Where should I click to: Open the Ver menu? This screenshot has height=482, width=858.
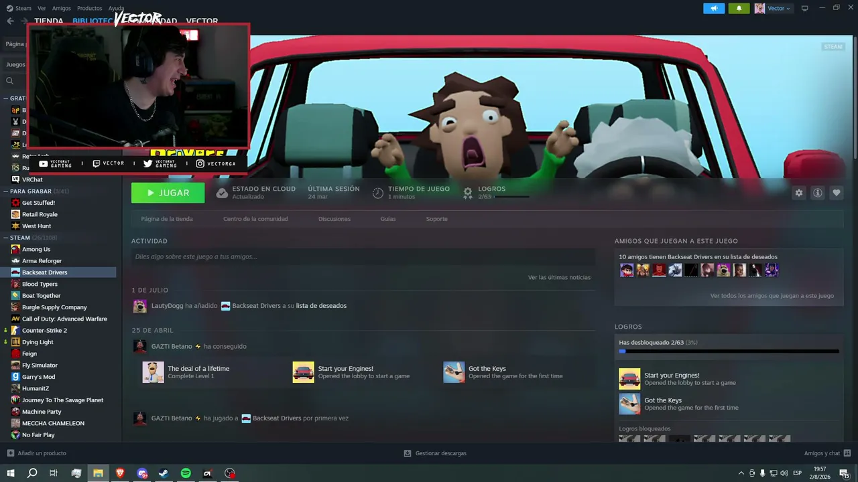coord(42,8)
